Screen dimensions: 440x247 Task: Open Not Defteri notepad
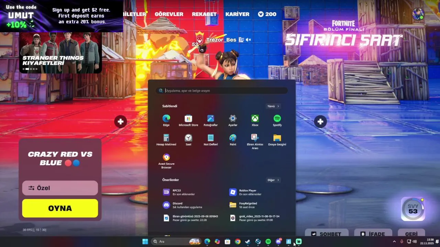[211, 140]
